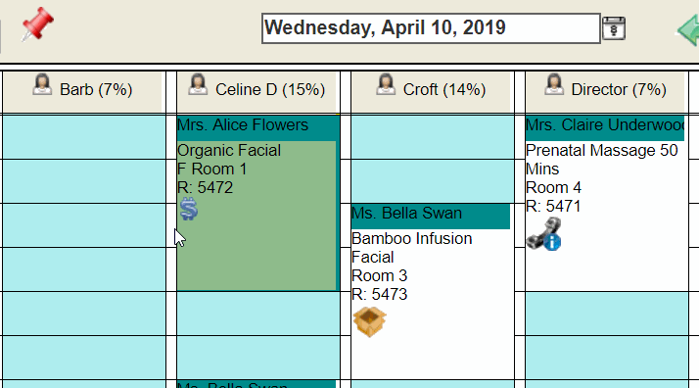Open Mrs. Alice Flowers' appointment header
Screen dimensions: 699x388
tap(256, 127)
